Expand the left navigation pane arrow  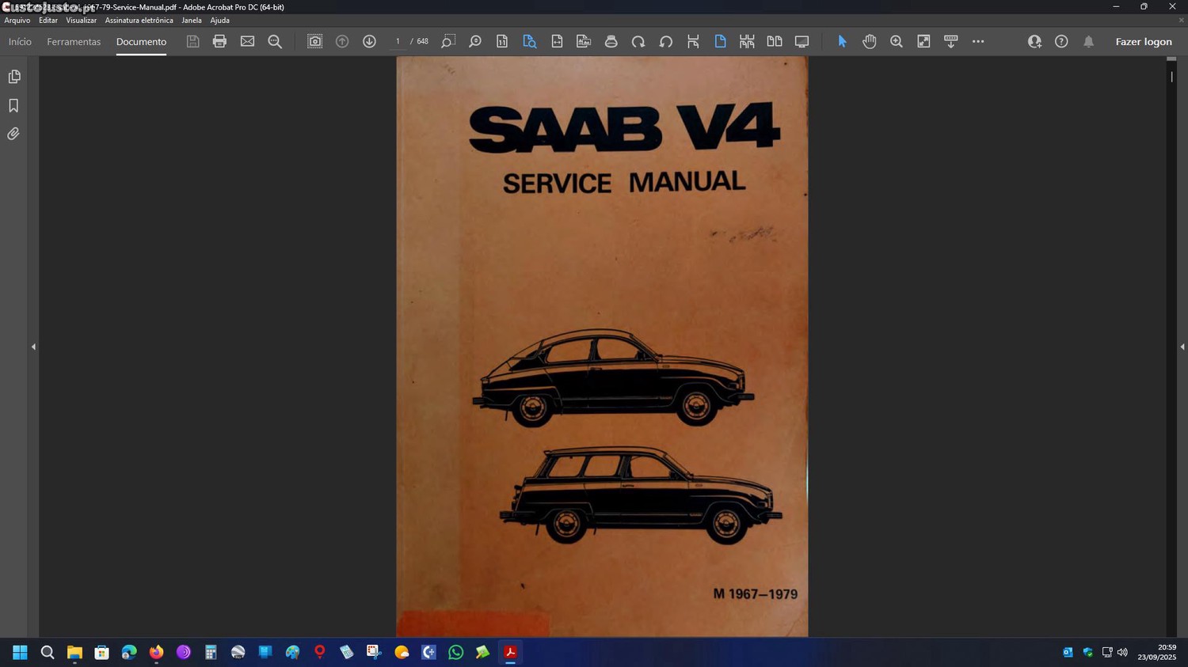click(x=33, y=347)
